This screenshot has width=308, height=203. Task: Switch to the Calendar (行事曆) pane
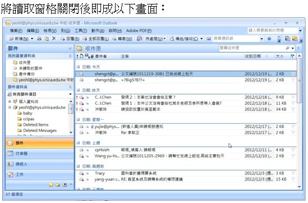40,153
